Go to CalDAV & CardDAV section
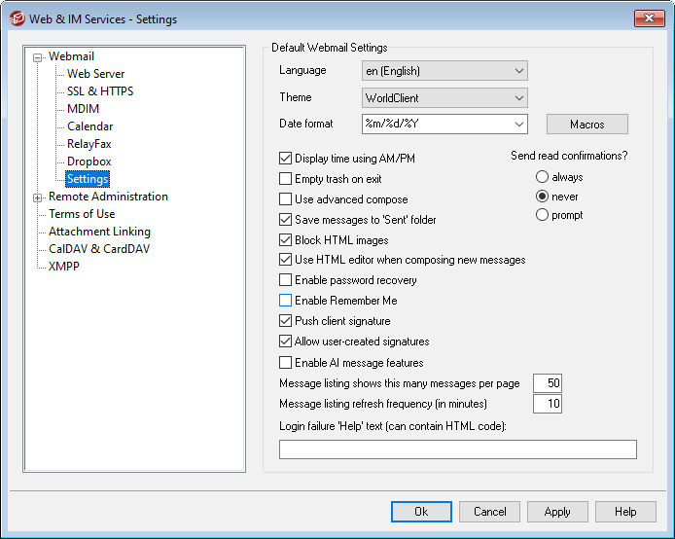This screenshot has height=539, width=675. [x=99, y=249]
